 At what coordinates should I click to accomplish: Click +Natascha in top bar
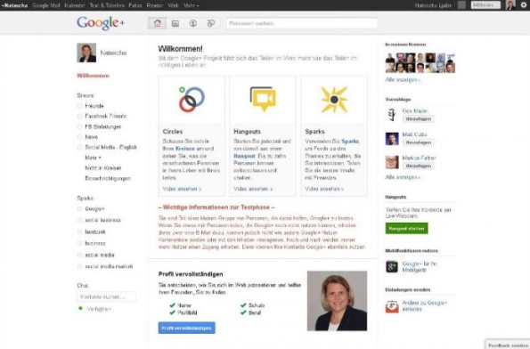pos(14,5)
